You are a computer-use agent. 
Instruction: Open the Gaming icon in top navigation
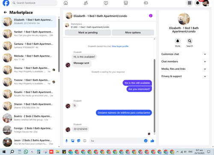146,3
